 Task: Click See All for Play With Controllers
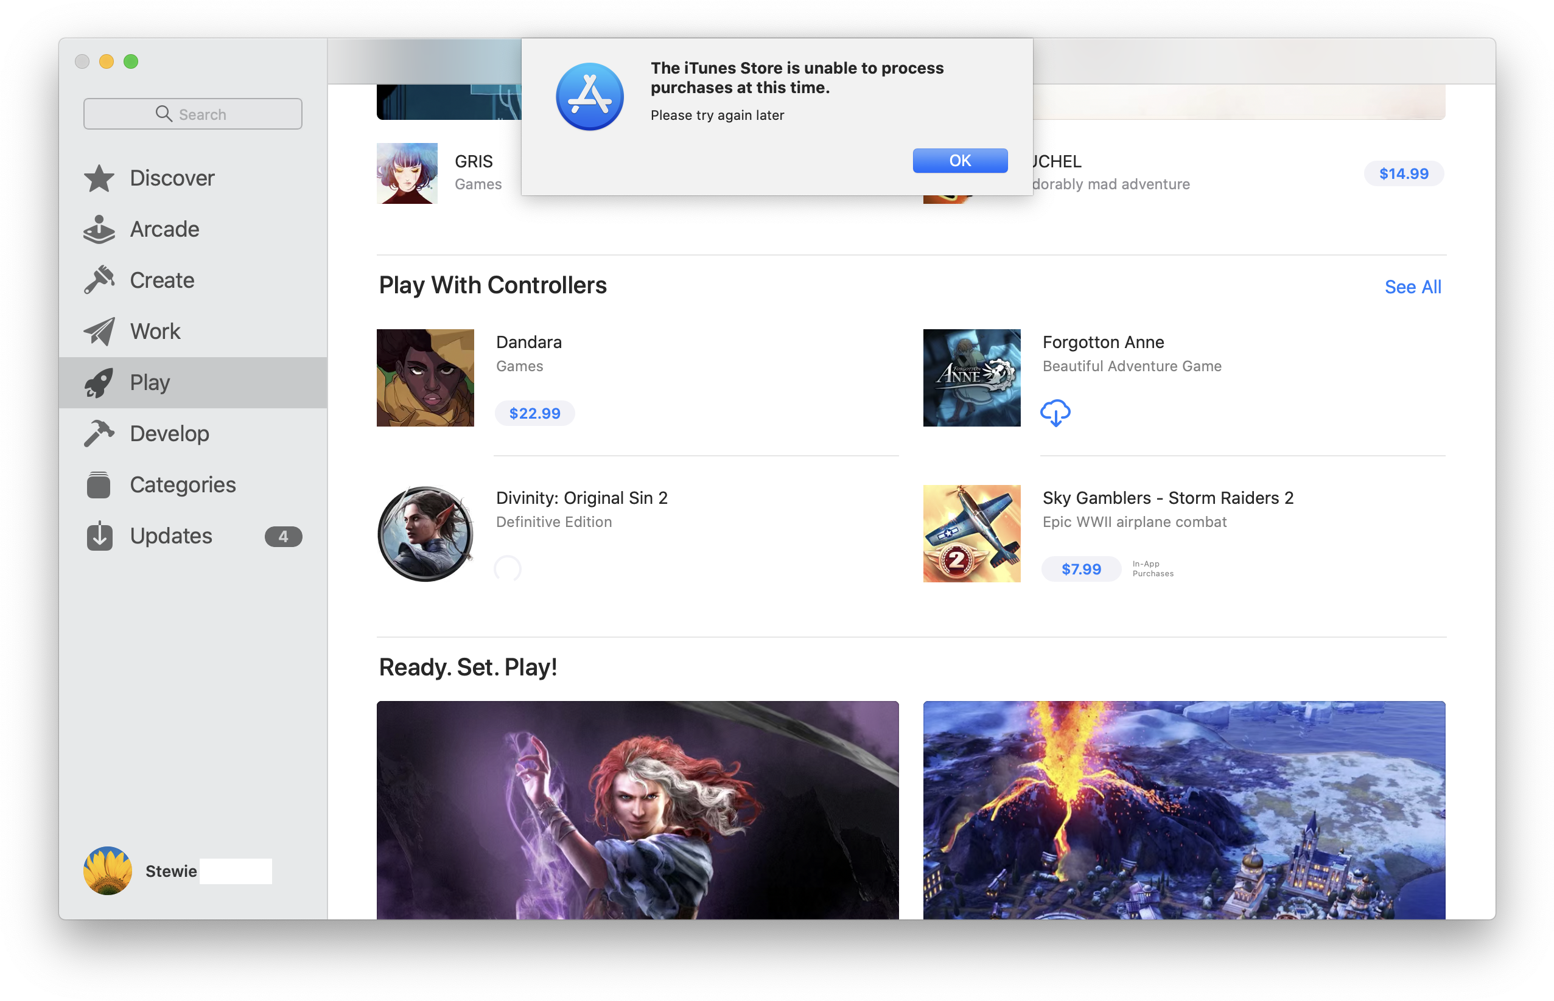(x=1412, y=287)
